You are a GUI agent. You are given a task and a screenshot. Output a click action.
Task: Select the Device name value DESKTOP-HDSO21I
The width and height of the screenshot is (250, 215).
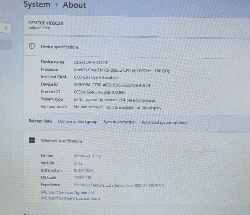point(91,63)
